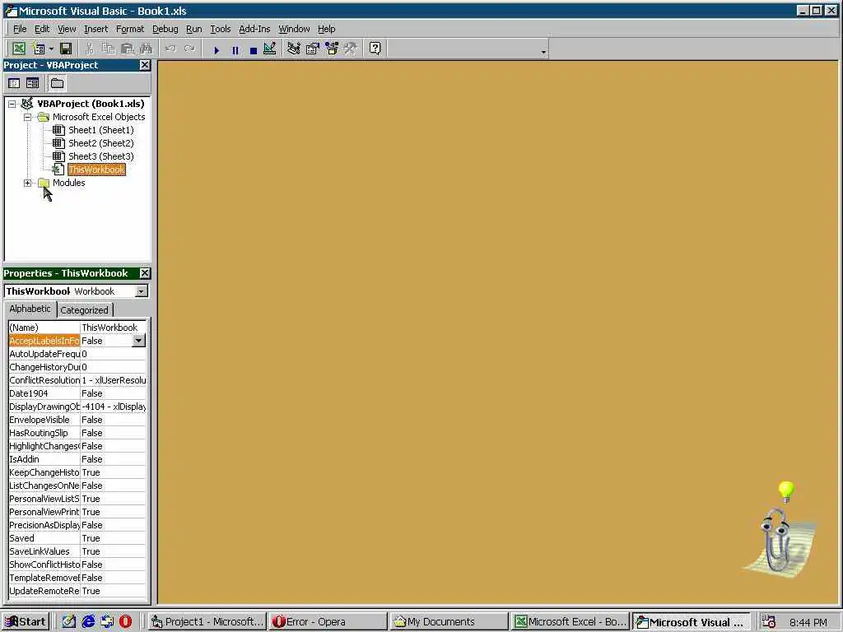Click the Insert UserForm toolbar icon
The image size is (843, 632).
click(38, 49)
